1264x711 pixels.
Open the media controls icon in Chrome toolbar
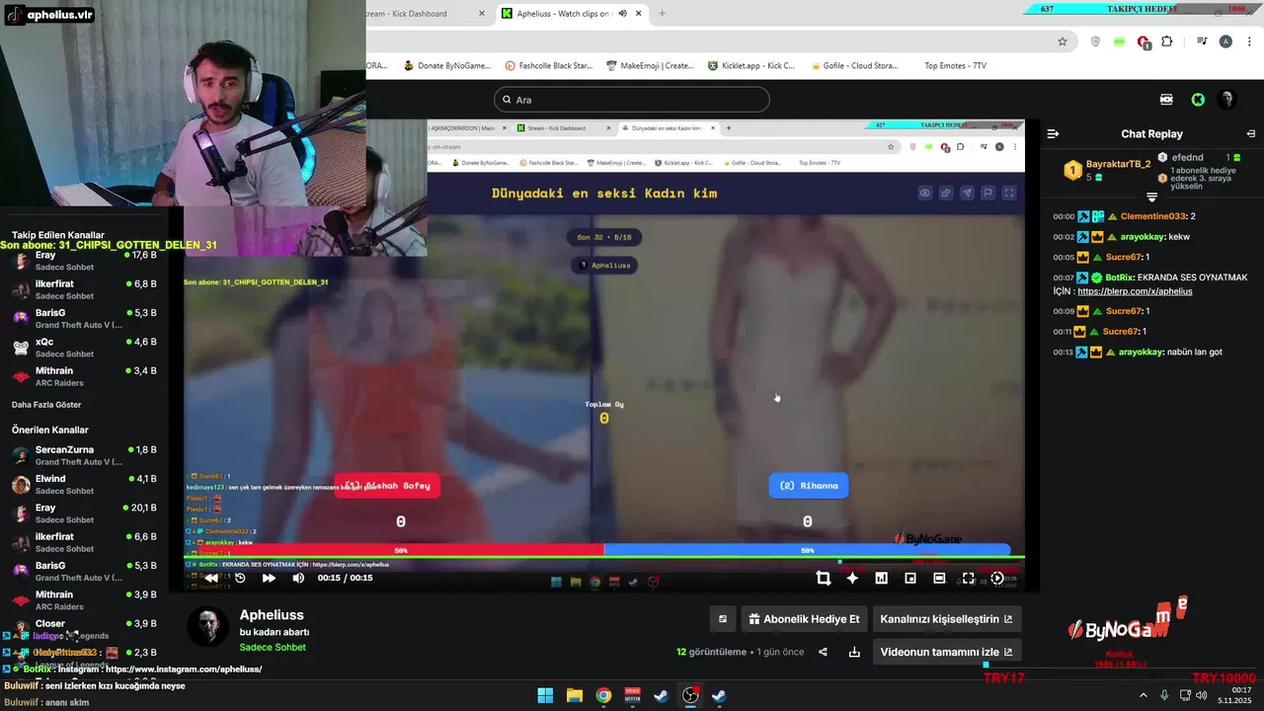(1202, 41)
